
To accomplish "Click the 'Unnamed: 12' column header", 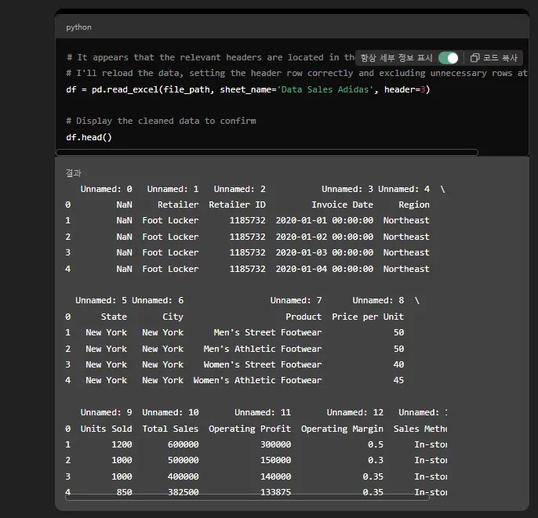I will pyautogui.click(x=354, y=412).
